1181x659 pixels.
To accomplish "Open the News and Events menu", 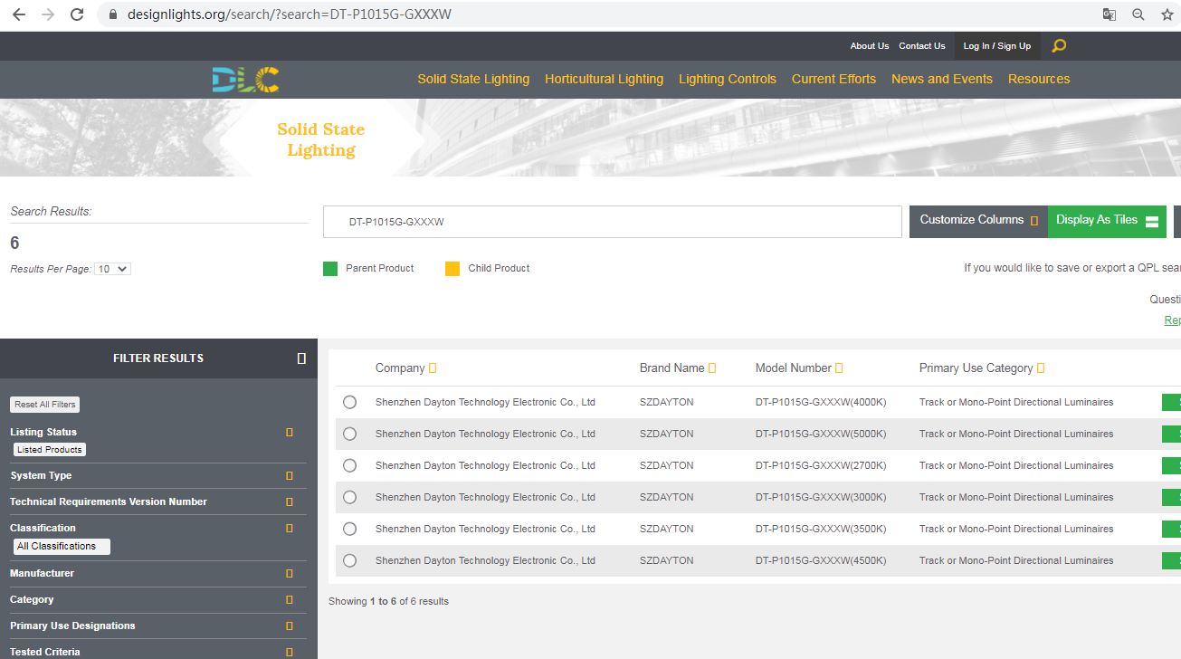I will point(942,80).
